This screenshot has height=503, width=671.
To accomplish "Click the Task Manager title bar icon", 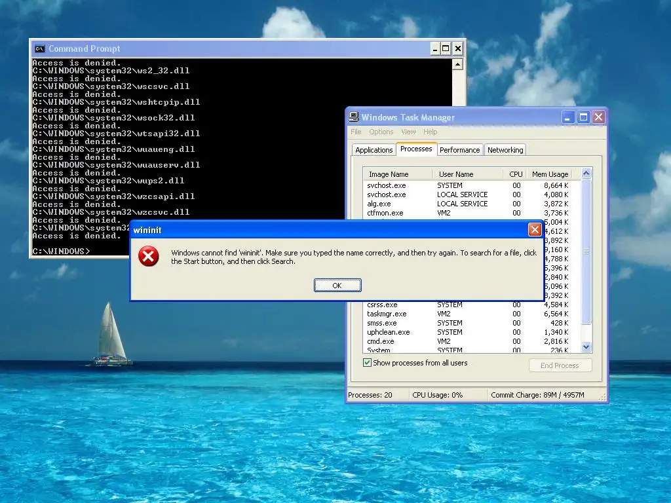I will click(354, 117).
